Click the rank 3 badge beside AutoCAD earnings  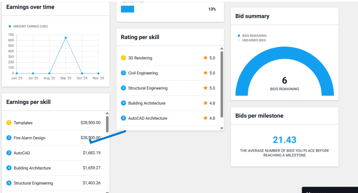9,153
